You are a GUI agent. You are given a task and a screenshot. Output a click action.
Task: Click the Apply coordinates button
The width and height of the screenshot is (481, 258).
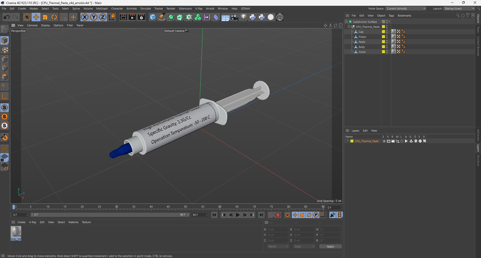[x=330, y=246]
